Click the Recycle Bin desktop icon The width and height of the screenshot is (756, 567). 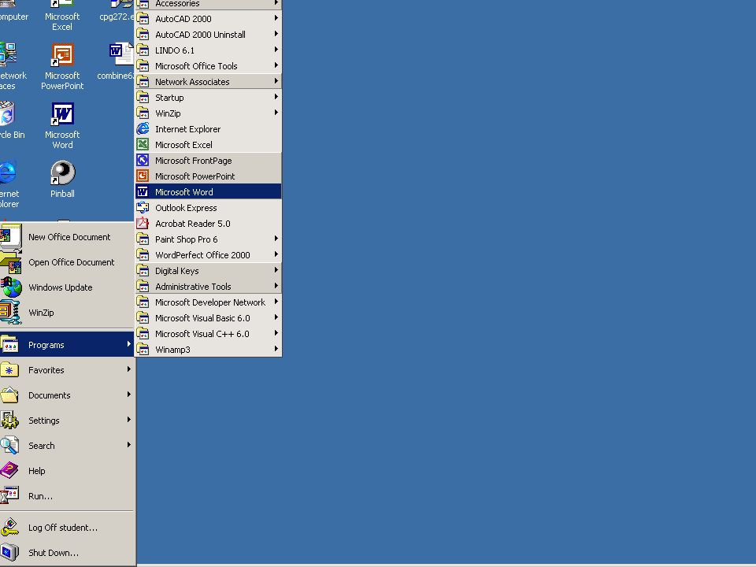click(x=9, y=120)
